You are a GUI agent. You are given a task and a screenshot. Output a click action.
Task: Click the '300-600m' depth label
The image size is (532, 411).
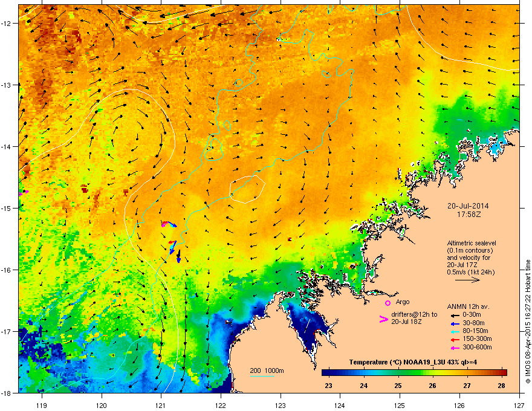tap(478, 347)
